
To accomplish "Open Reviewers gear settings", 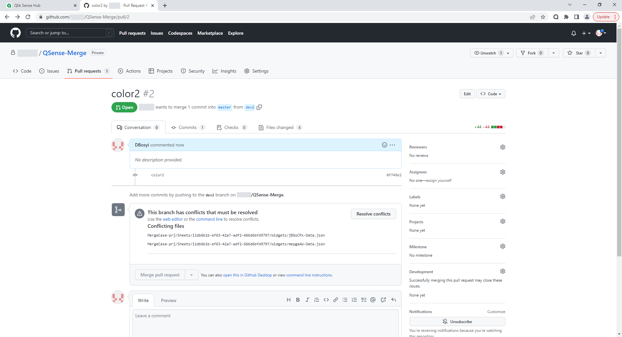I will [x=502, y=147].
